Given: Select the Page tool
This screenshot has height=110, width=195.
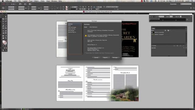Looking at the screenshot, I should [x=3, y=19].
